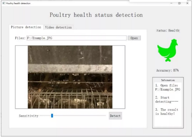Viewport: 193px width, 137px height.
Task: Click the Information panel heading
Action: [168, 80]
